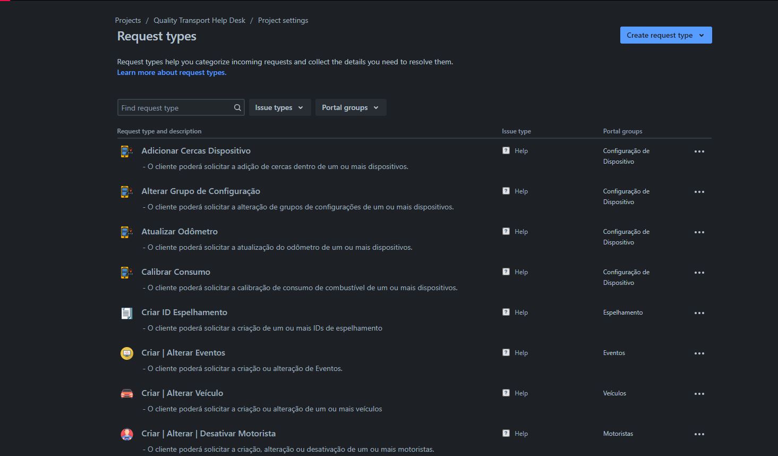This screenshot has width=778, height=456.
Task: Open the Alterar Grupo de Configuração request type
Action: click(201, 191)
